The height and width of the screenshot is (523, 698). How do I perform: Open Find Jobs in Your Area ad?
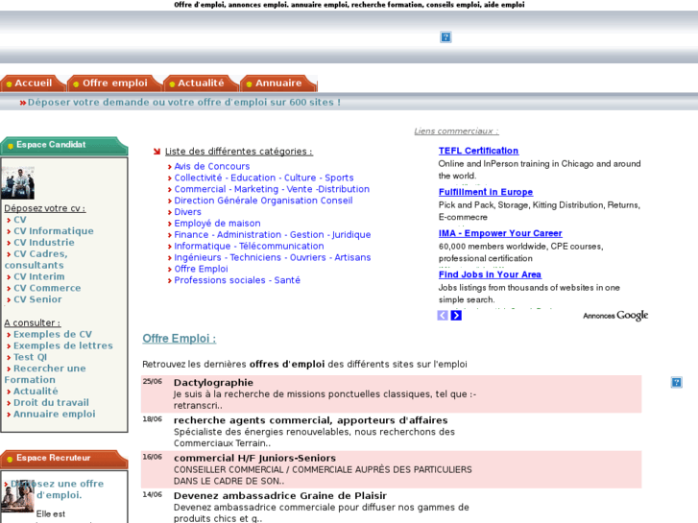(490, 274)
